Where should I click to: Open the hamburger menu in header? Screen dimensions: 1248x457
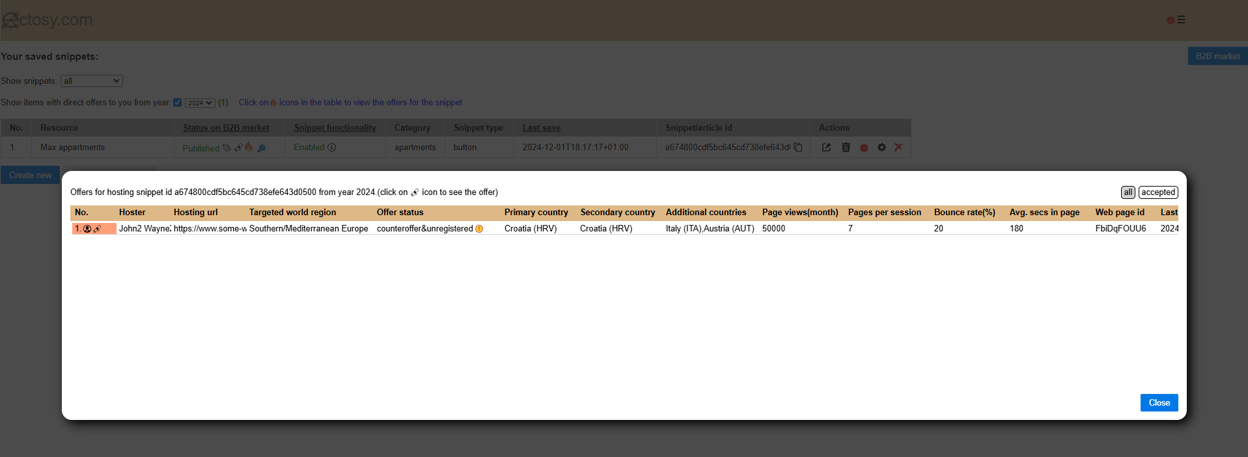1180,20
